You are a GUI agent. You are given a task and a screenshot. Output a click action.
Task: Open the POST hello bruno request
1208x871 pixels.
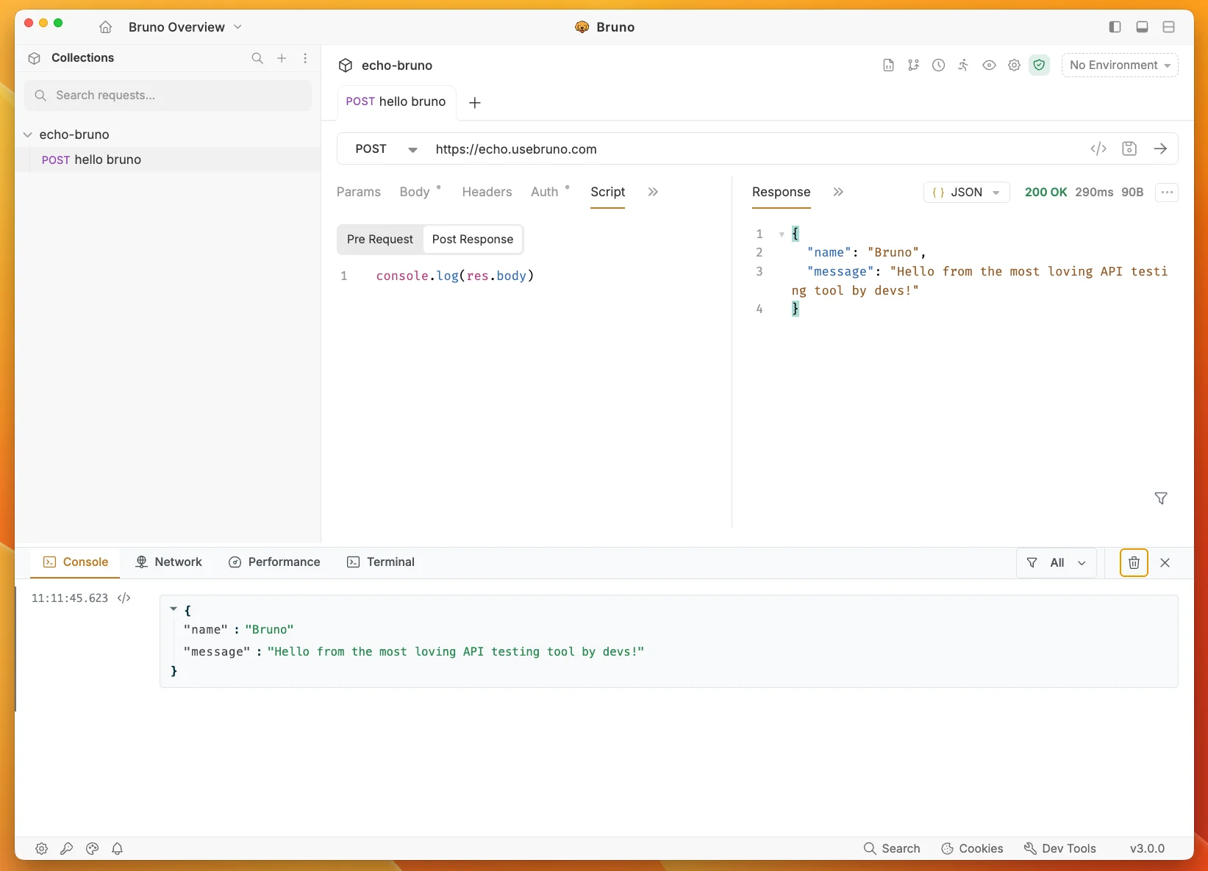(168, 159)
